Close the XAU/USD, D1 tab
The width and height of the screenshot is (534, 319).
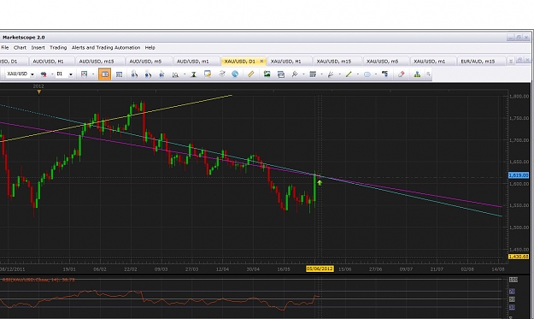(x=261, y=62)
